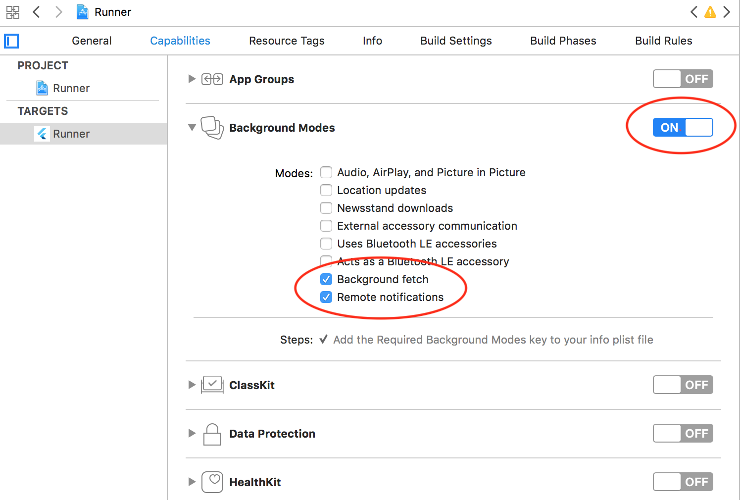Go back with the left chevron
Screen dimensions: 740x500
click(x=36, y=12)
